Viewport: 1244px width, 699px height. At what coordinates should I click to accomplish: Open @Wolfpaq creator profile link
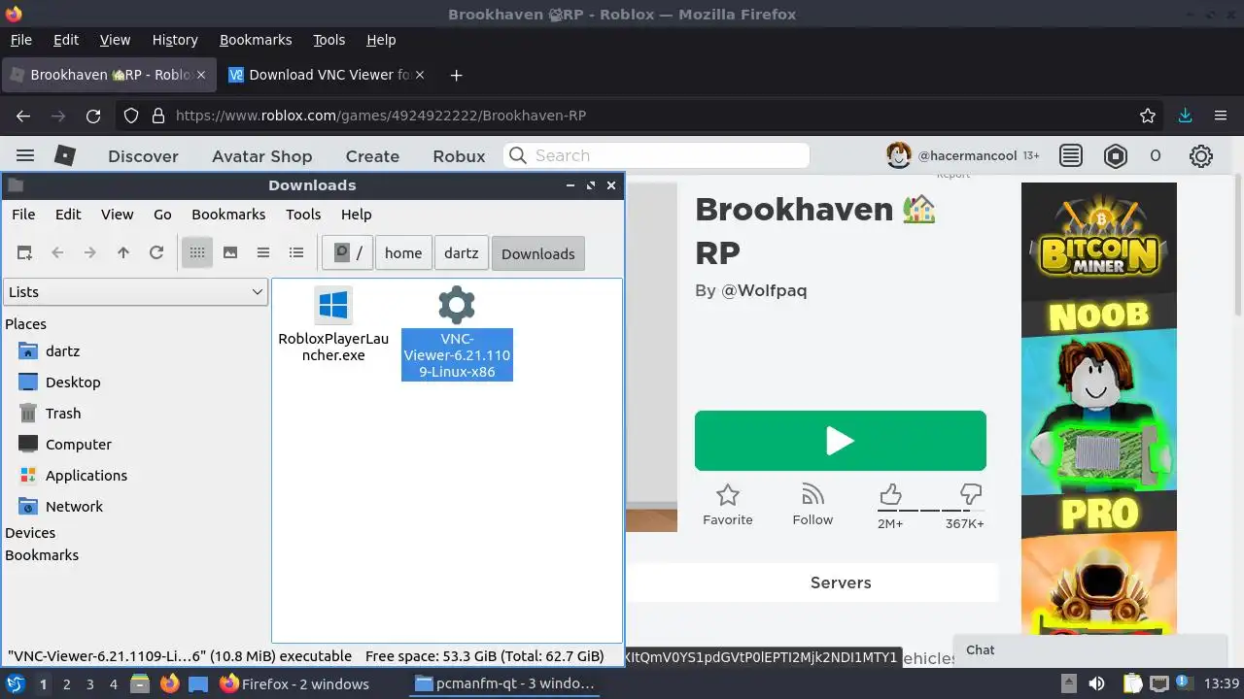[764, 290]
